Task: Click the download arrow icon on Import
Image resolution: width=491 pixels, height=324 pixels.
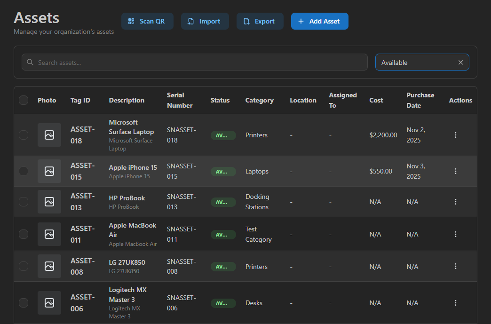Action: click(190, 21)
